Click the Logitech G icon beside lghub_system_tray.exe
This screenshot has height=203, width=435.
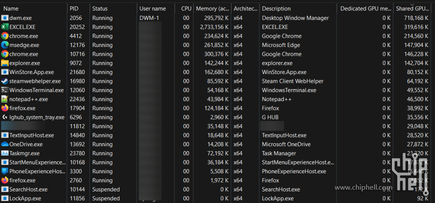click(5, 117)
